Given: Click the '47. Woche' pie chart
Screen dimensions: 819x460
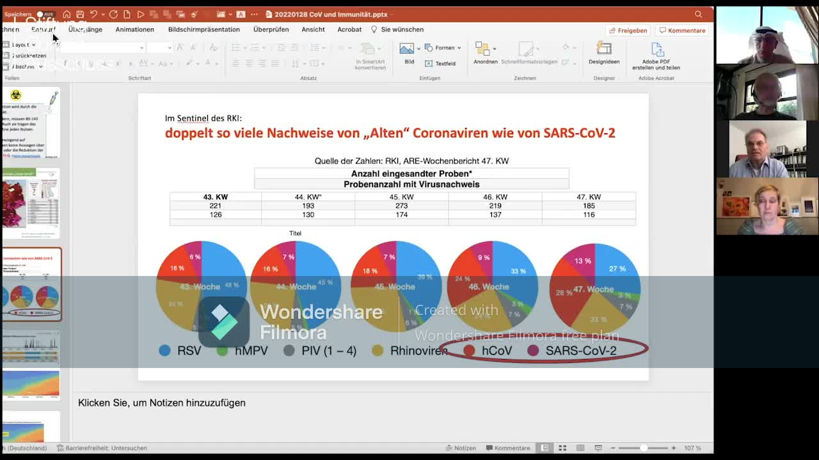Looking at the screenshot, I should 594,288.
